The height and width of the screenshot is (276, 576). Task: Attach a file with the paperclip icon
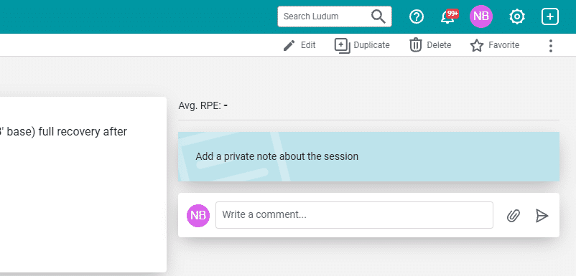click(514, 216)
